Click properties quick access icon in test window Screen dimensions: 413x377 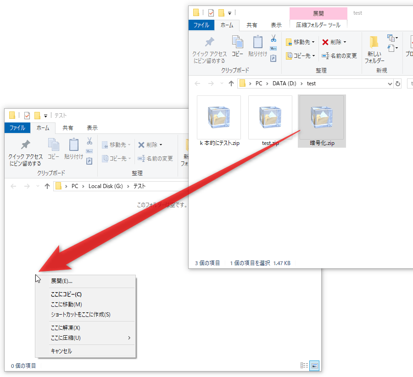[x=211, y=13]
